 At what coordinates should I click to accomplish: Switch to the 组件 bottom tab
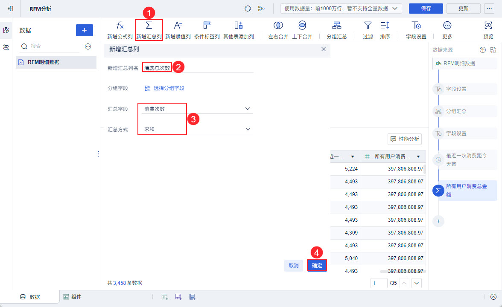click(x=73, y=297)
